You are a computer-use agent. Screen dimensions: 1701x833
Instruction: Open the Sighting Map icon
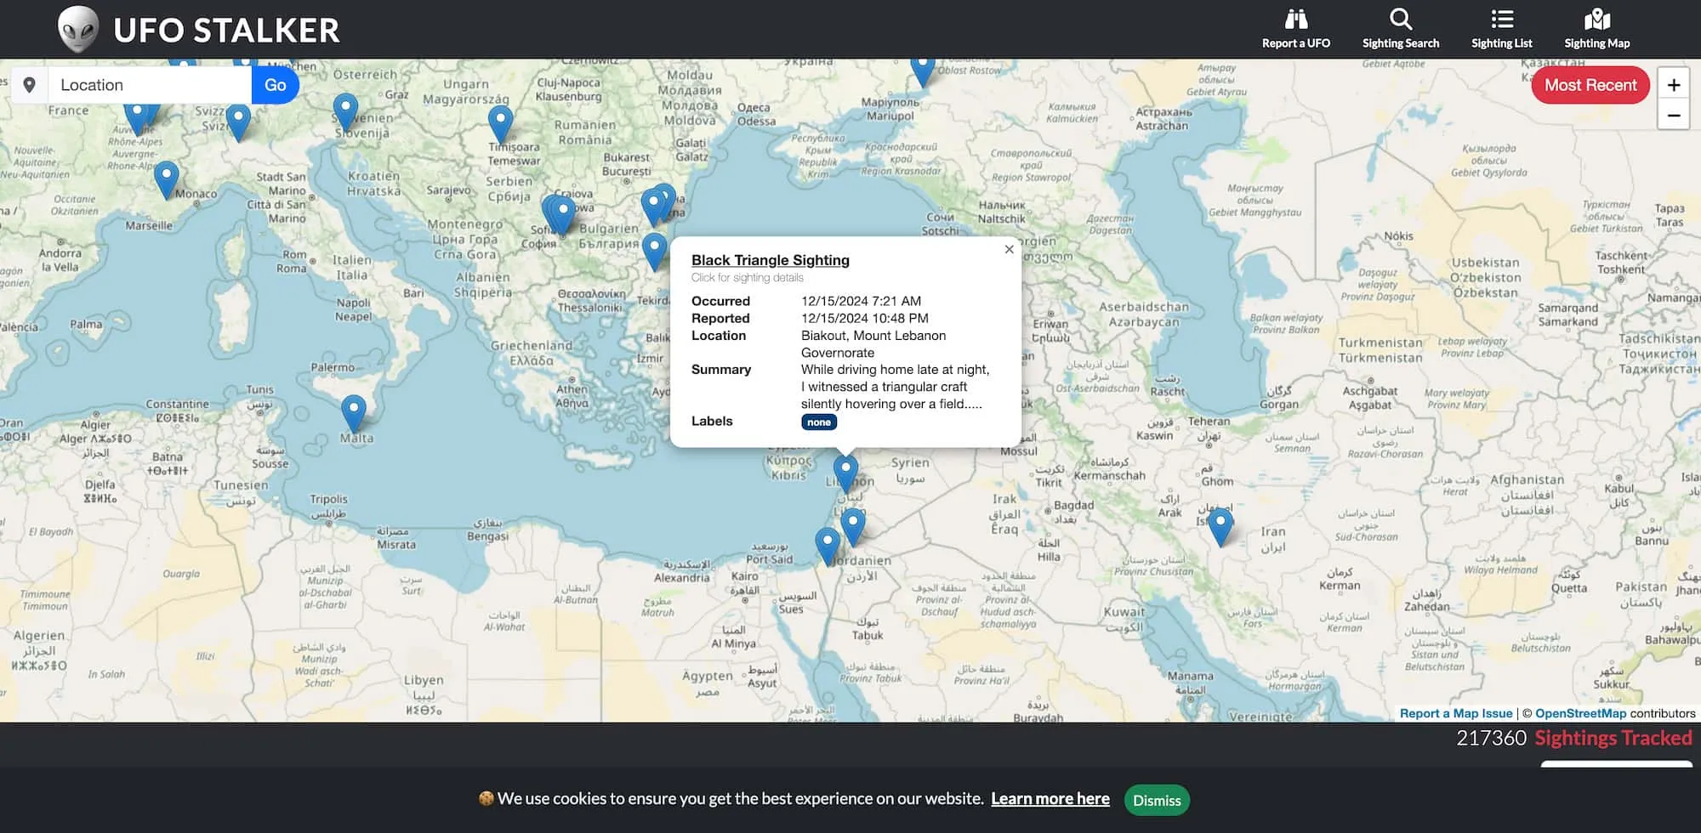coord(1596,20)
